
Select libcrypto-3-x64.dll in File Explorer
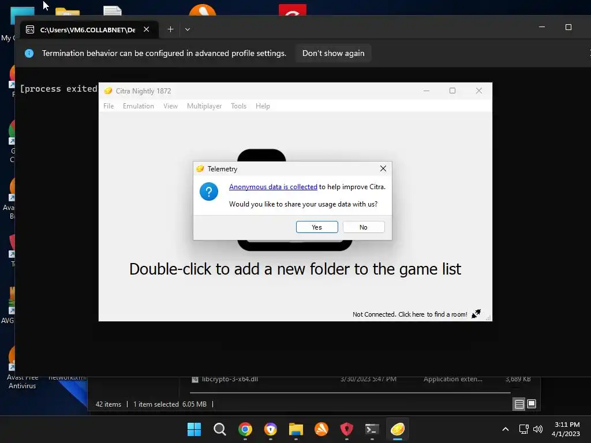pos(230,379)
